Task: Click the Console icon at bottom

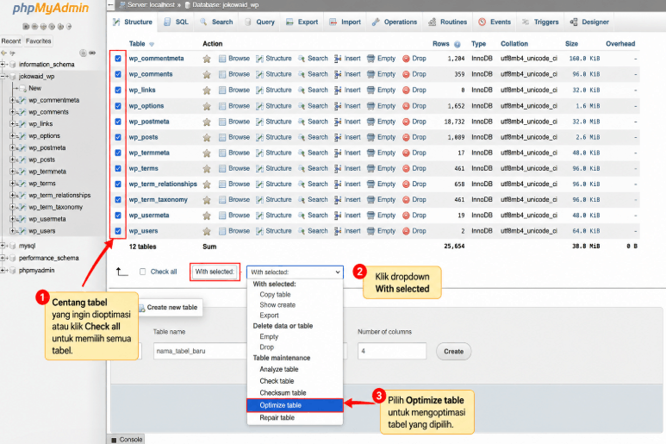Action: (114, 440)
